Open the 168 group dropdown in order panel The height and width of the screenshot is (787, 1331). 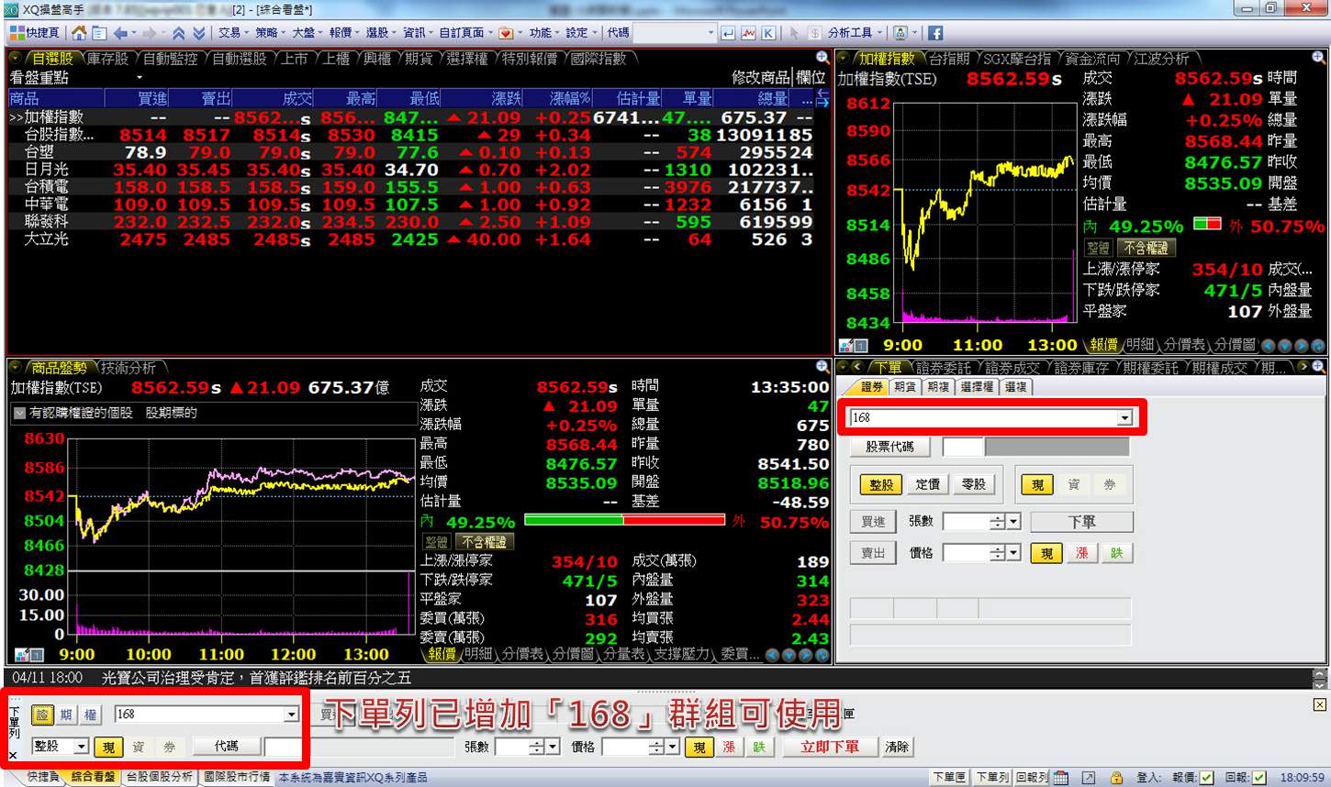point(1124,418)
